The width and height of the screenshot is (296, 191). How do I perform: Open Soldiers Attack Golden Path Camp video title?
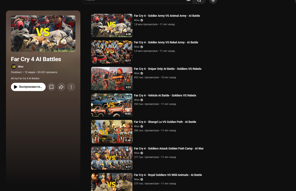[169, 148]
